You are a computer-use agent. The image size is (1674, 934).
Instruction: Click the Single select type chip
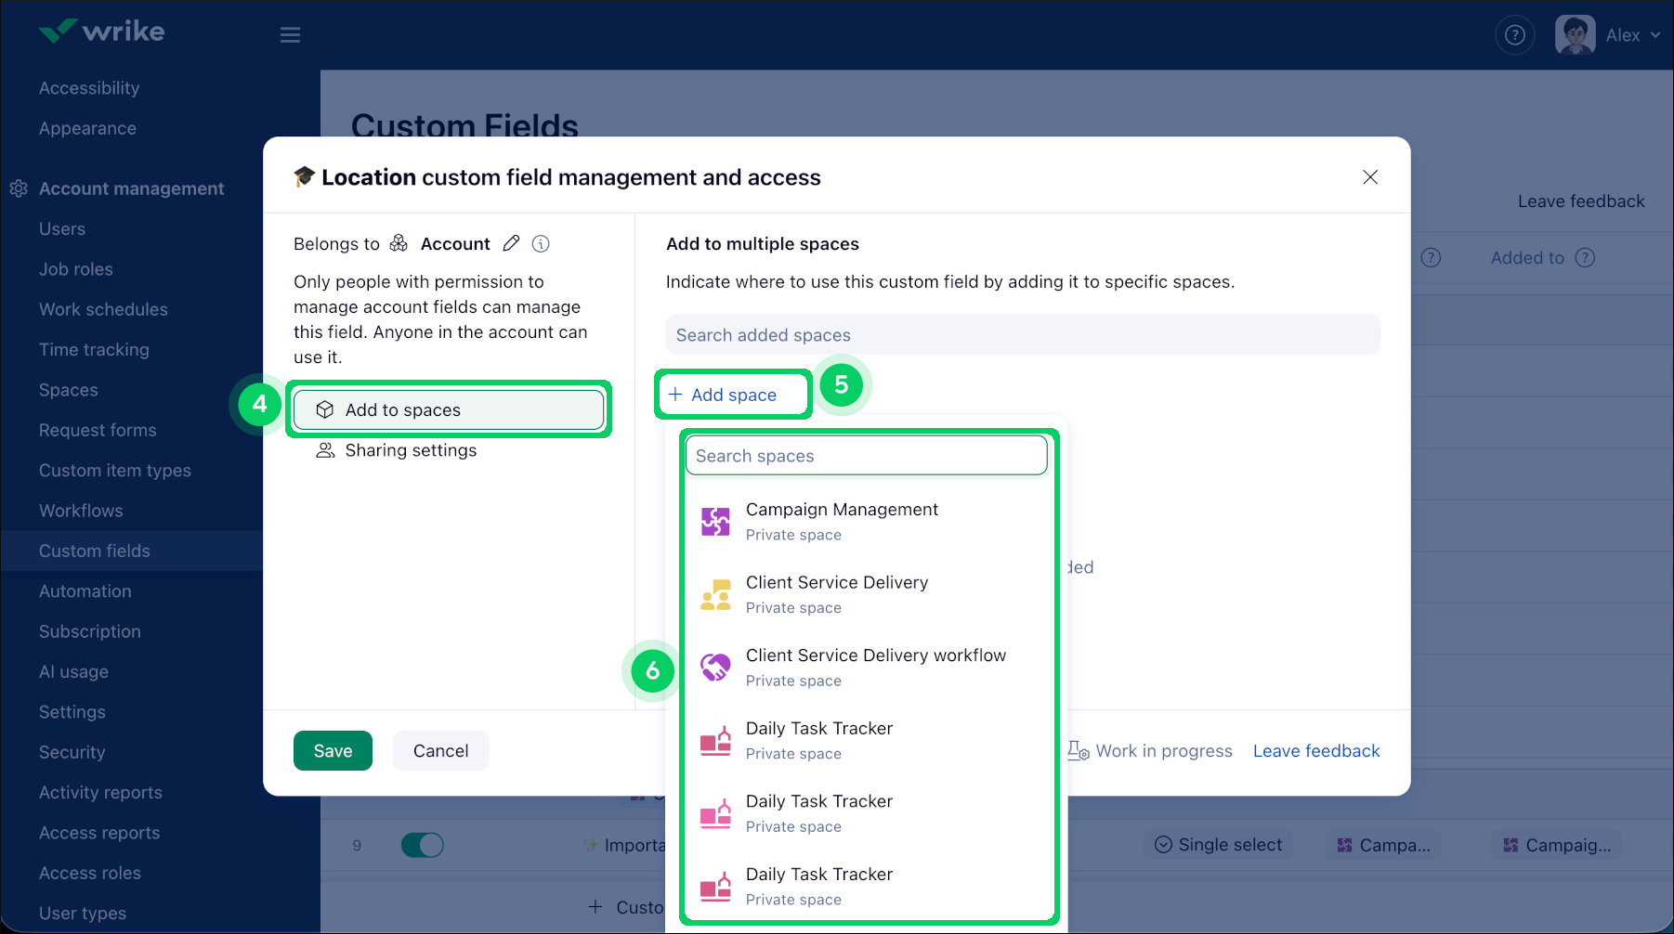pos(1218,845)
